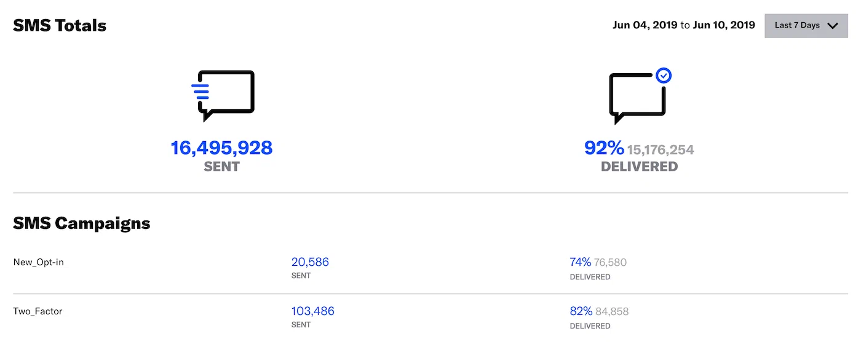This screenshot has width=861, height=342.
Task: Click the delivered count 15,176,254
Action: 661,150
